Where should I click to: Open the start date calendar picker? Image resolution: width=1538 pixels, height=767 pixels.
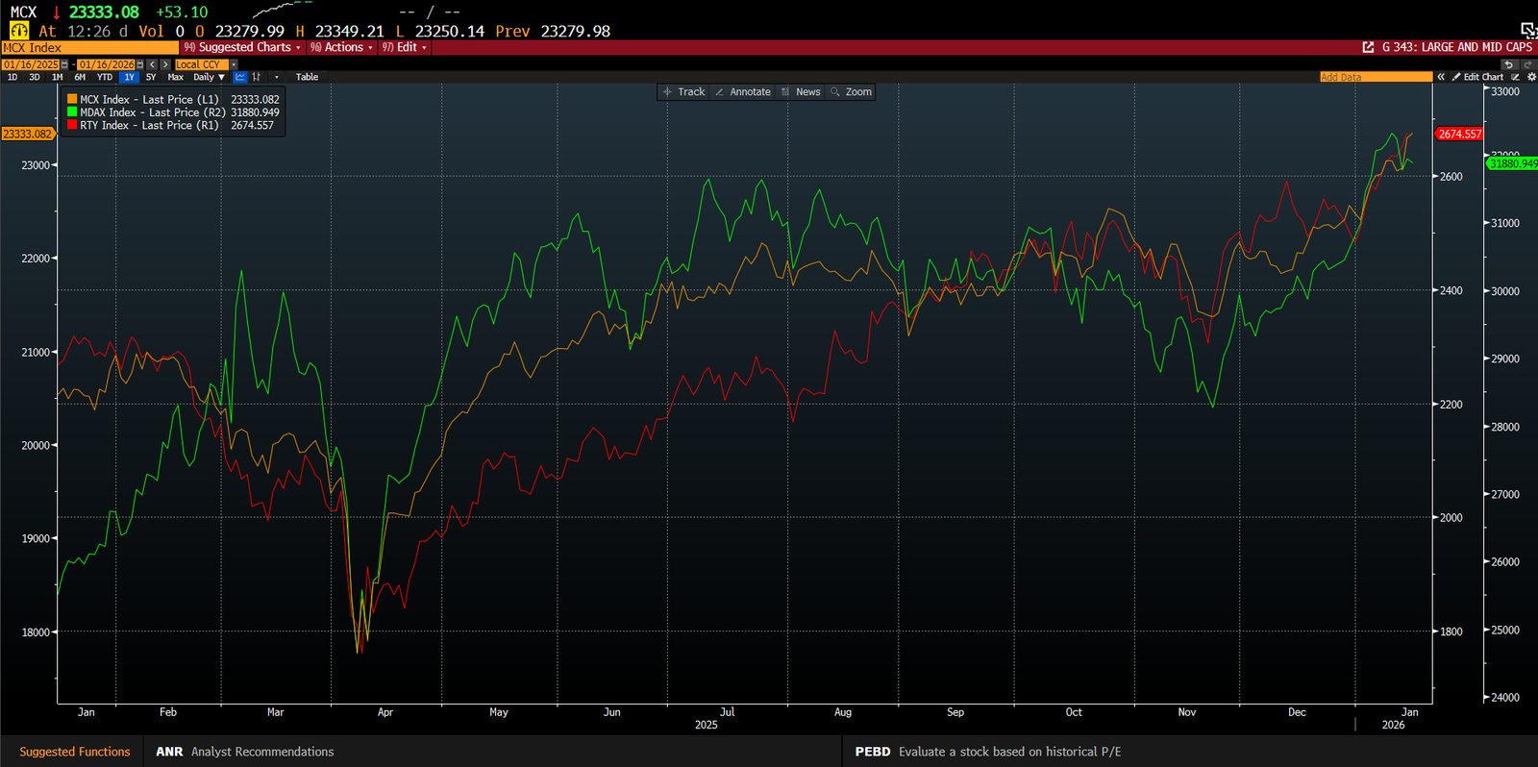pyautogui.click(x=64, y=64)
